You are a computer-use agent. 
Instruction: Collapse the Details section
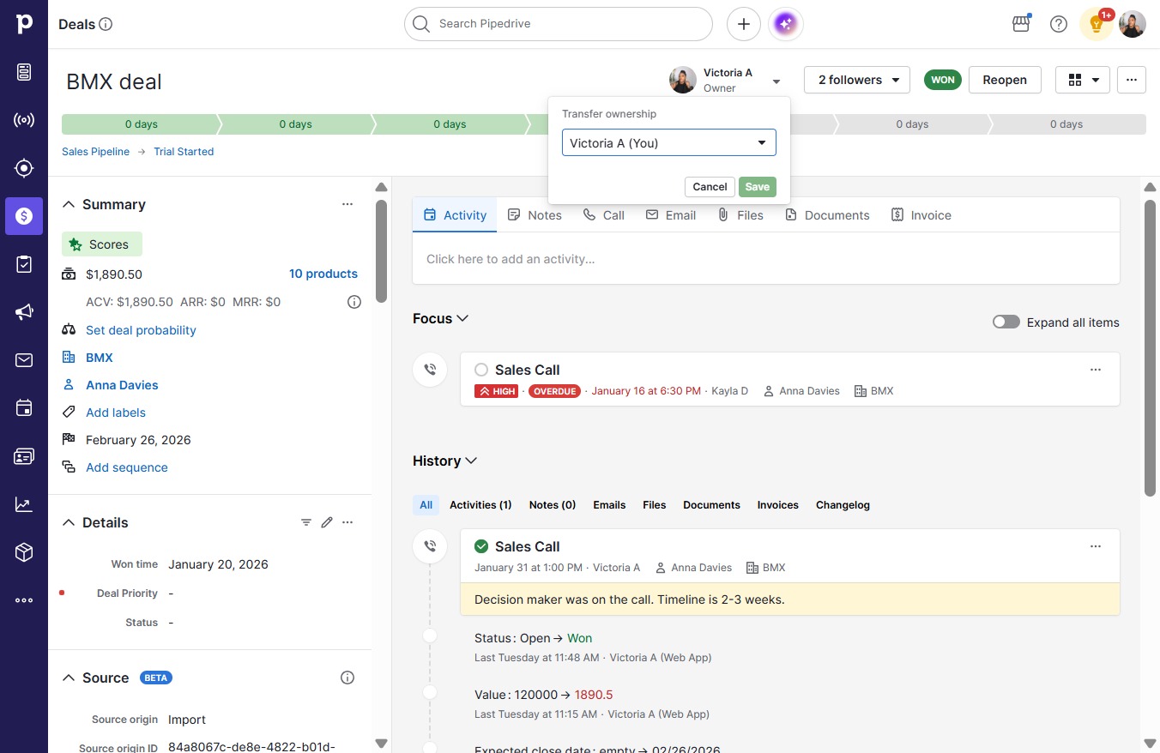[x=69, y=522]
